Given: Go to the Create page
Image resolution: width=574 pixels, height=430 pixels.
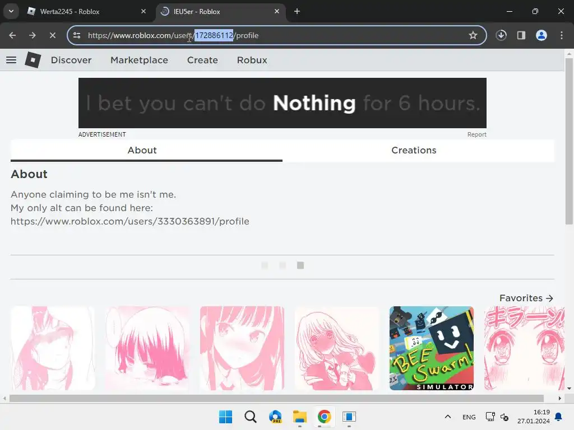Looking at the screenshot, I should 202,60.
